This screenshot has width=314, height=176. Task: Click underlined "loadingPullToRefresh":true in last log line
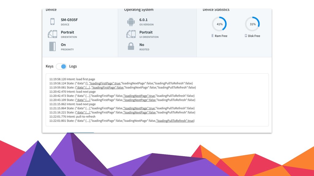[175, 121]
